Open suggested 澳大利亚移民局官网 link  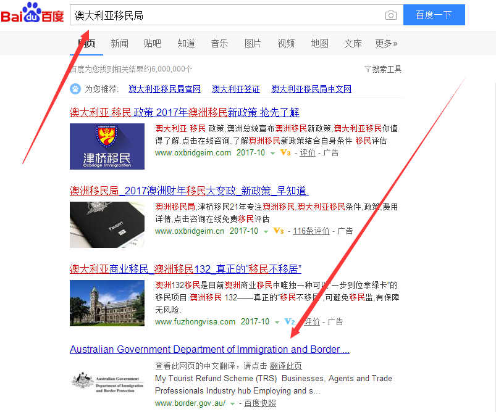[165, 89]
